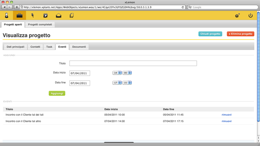Screen dimensions: 260x146
Task: Select the Eventi tab
Action: (x=62, y=47)
